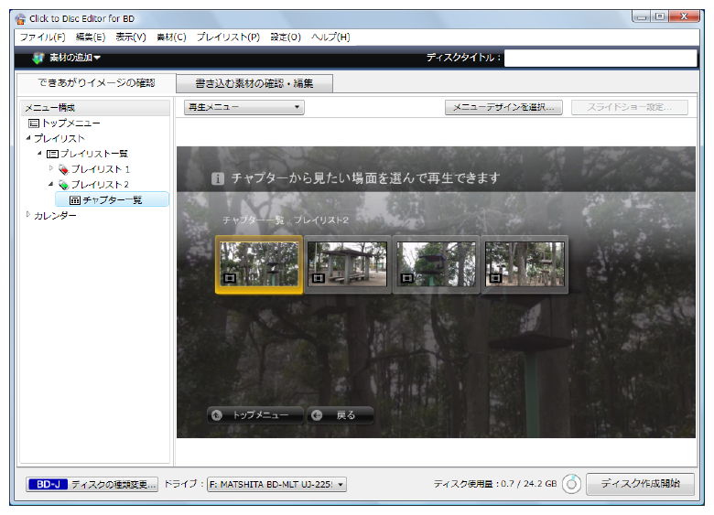Expand the プレイリスト 1 node
The image size is (714, 515).
51,169
